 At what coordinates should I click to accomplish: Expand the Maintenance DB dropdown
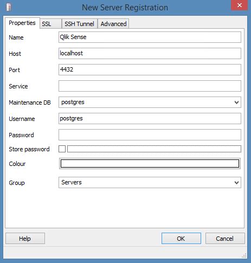point(236,102)
